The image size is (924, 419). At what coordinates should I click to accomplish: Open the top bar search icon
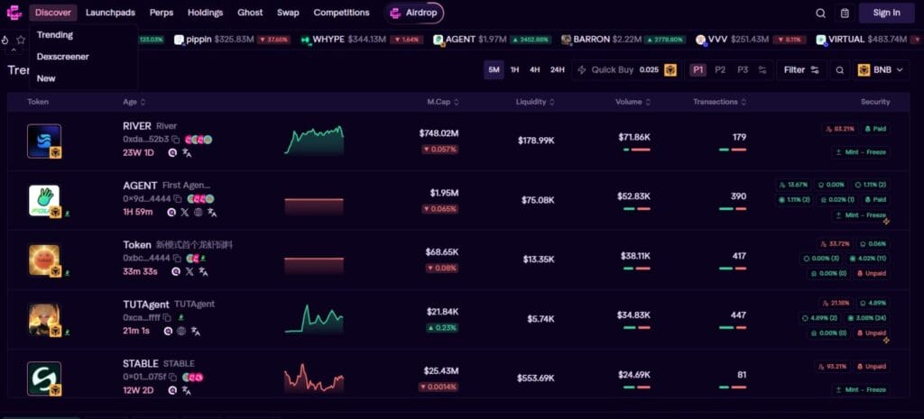click(x=820, y=13)
